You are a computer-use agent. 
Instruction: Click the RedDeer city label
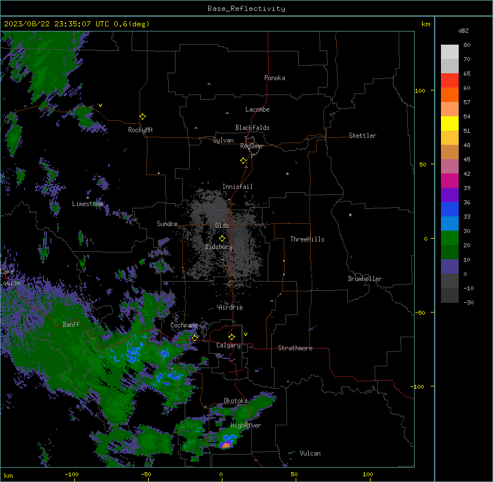click(252, 146)
